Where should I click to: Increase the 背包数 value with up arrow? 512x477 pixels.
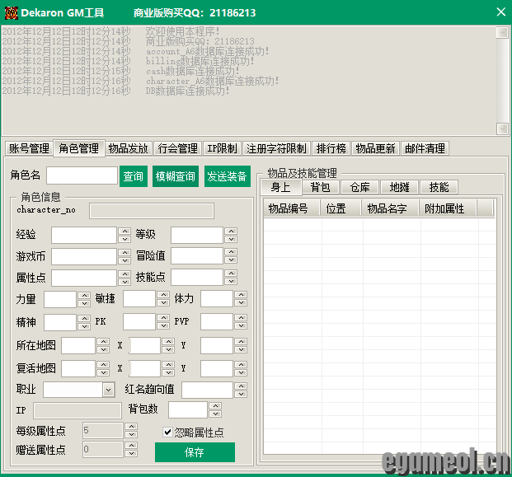[x=214, y=406]
